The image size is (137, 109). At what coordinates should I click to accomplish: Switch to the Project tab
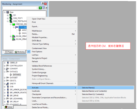[x=9, y=52]
